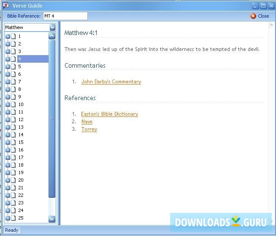Close window with title bar X

click(271, 6)
